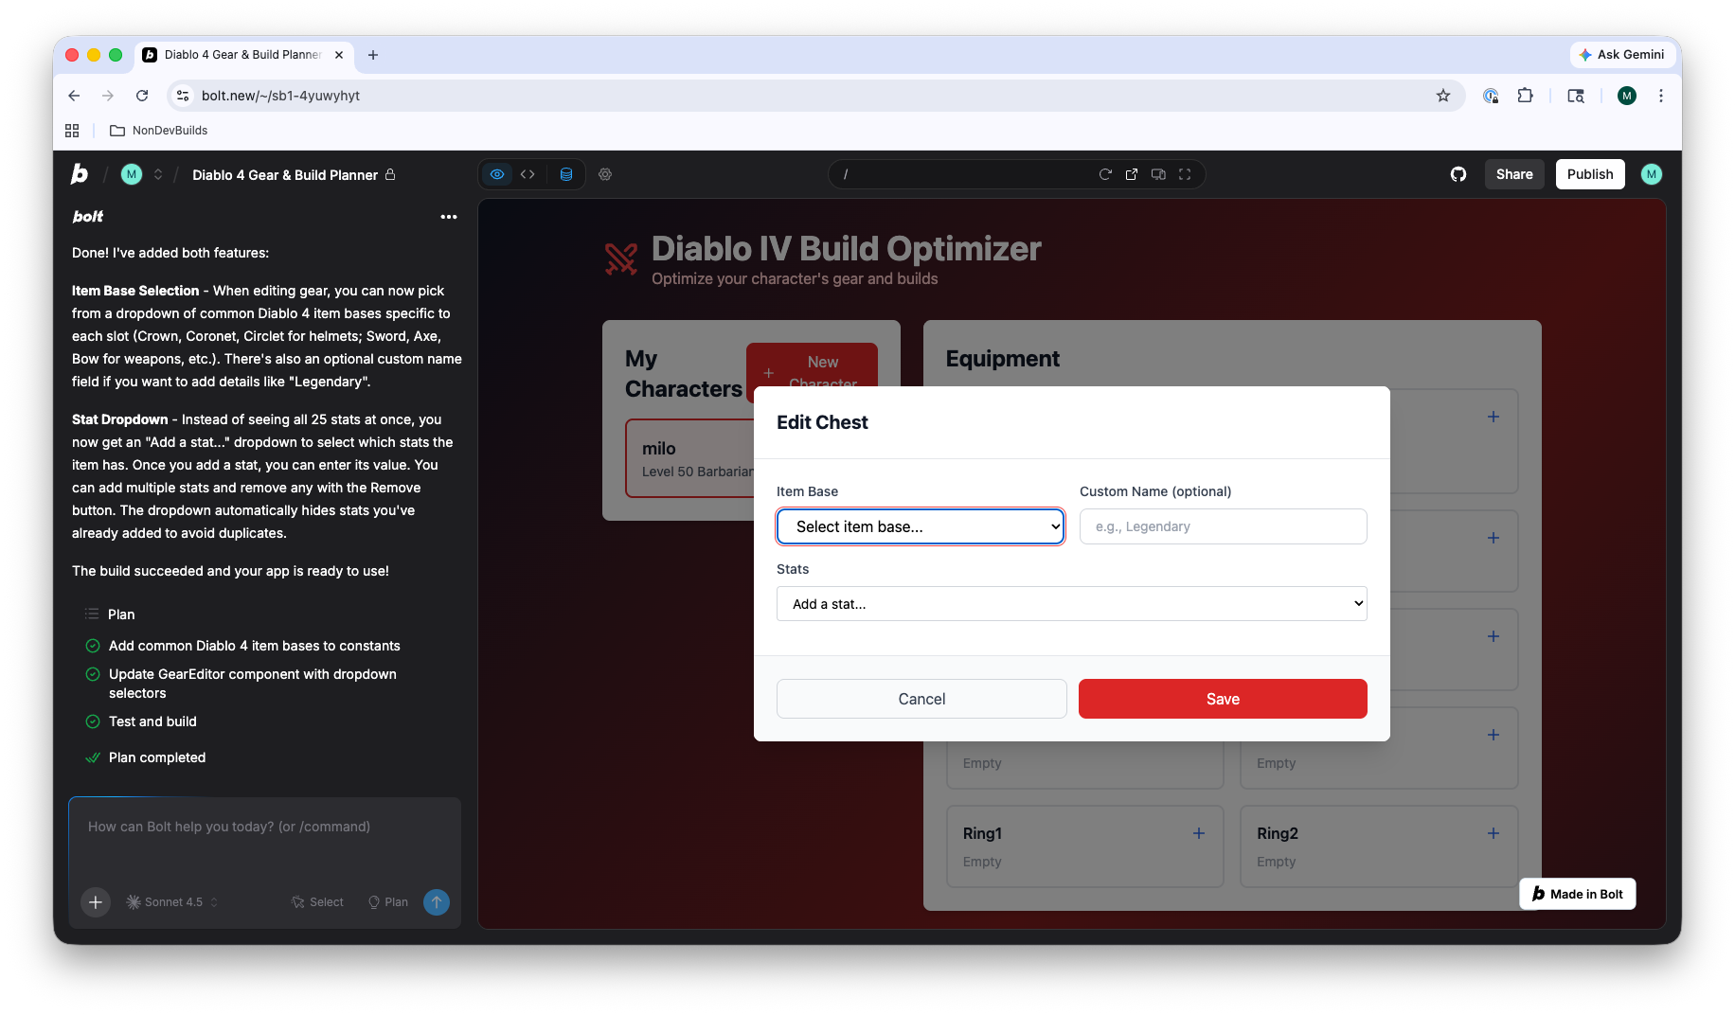The image size is (1735, 1015).
Task: Open the project settings gear icon
Action: (605, 174)
